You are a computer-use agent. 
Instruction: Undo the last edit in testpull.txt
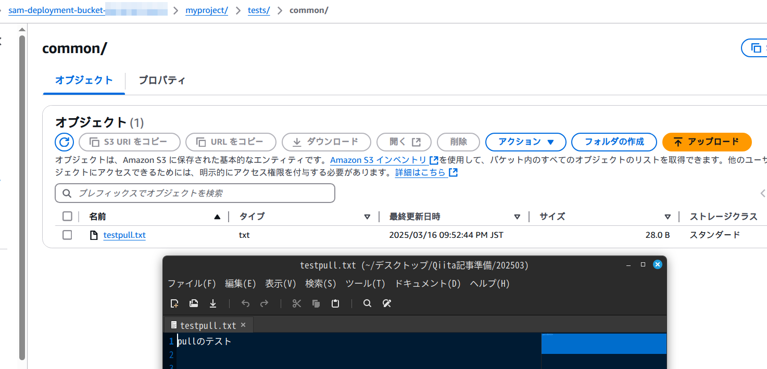(245, 303)
